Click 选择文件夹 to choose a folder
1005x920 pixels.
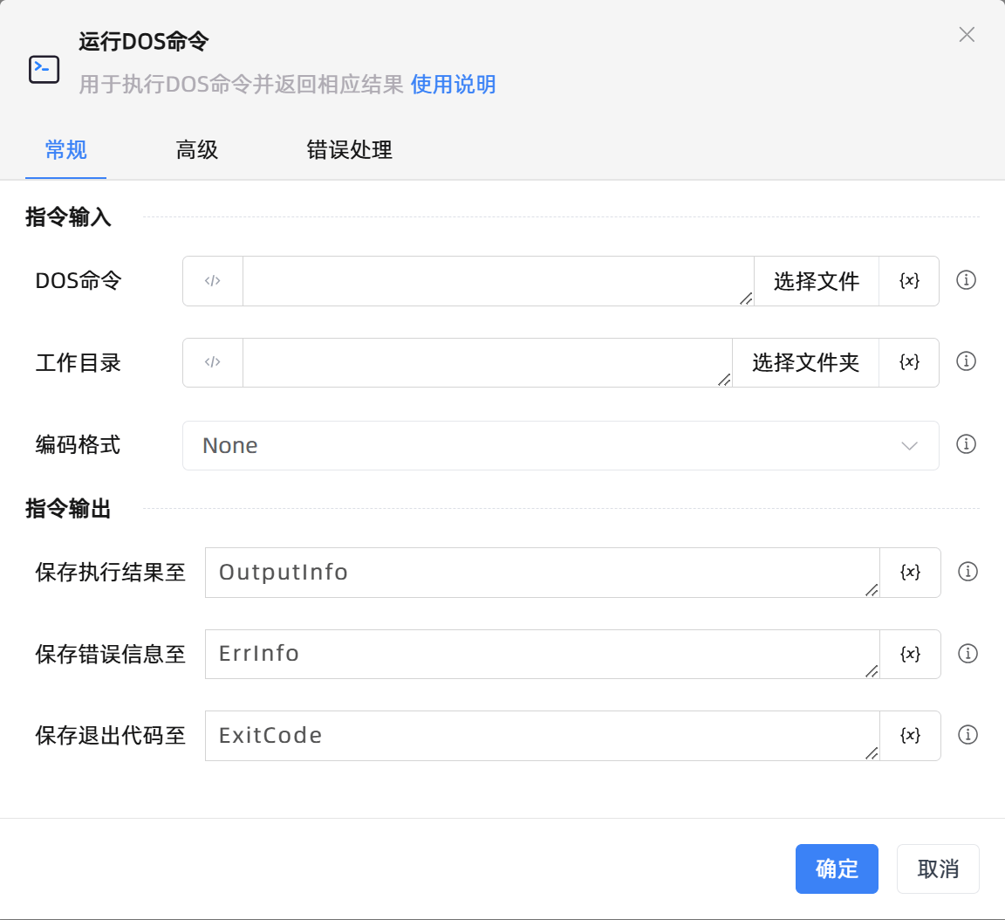pyautogui.click(x=804, y=362)
